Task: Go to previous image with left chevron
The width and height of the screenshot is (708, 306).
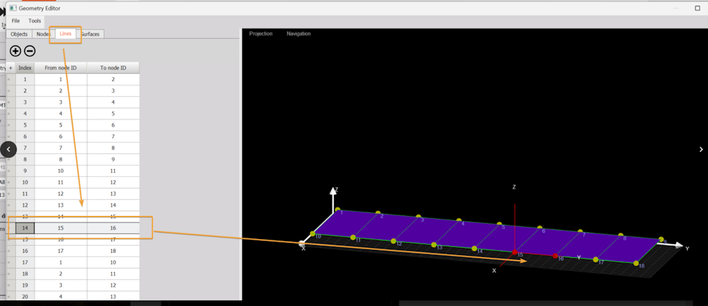Action: tap(8, 149)
